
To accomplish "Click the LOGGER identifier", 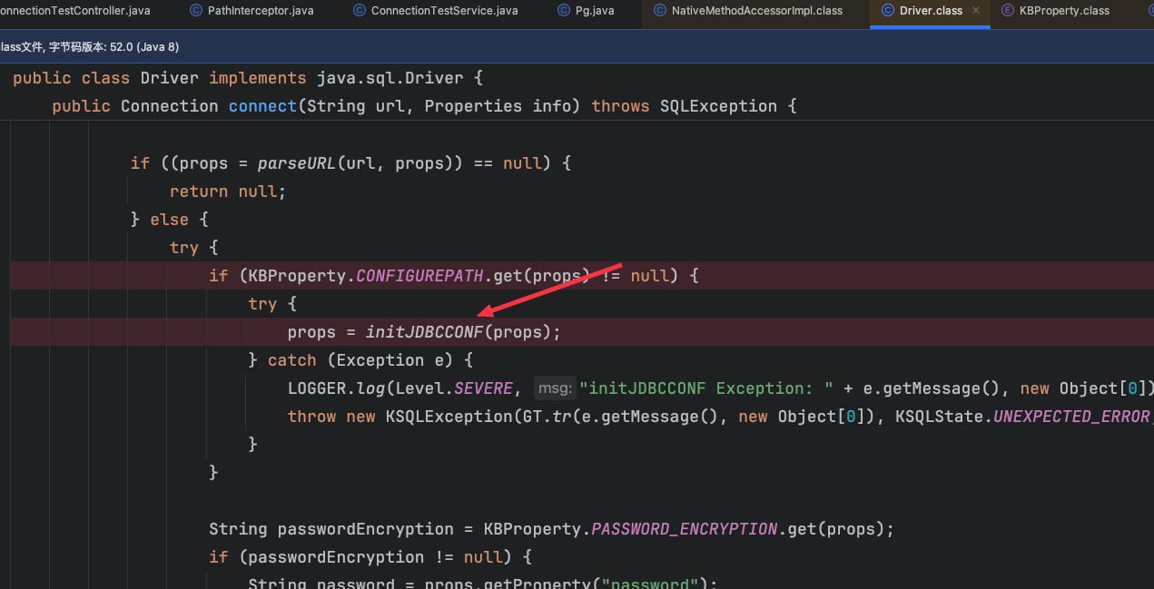I will coord(317,388).
